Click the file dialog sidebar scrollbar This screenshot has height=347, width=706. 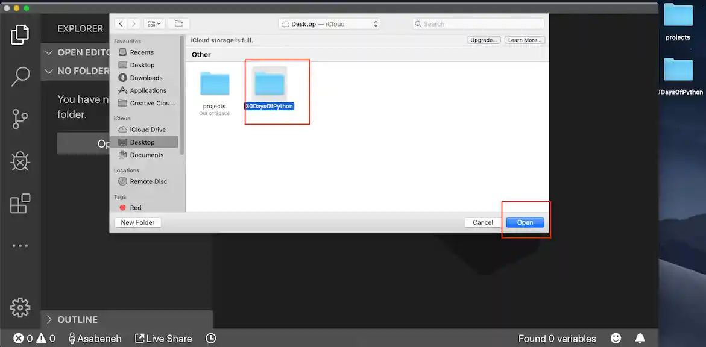[x=182, y=95]
